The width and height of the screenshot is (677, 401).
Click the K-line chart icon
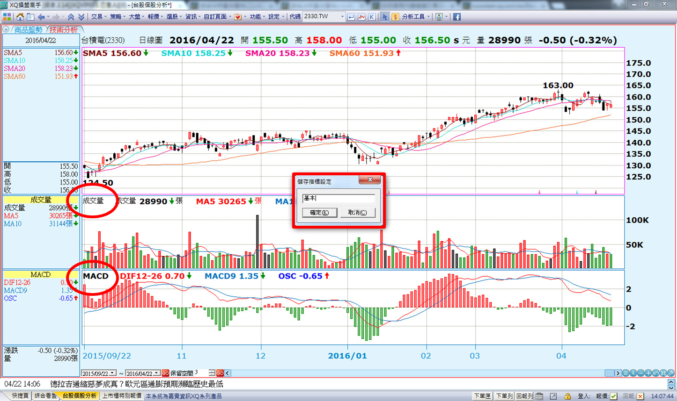coord(372,17)
